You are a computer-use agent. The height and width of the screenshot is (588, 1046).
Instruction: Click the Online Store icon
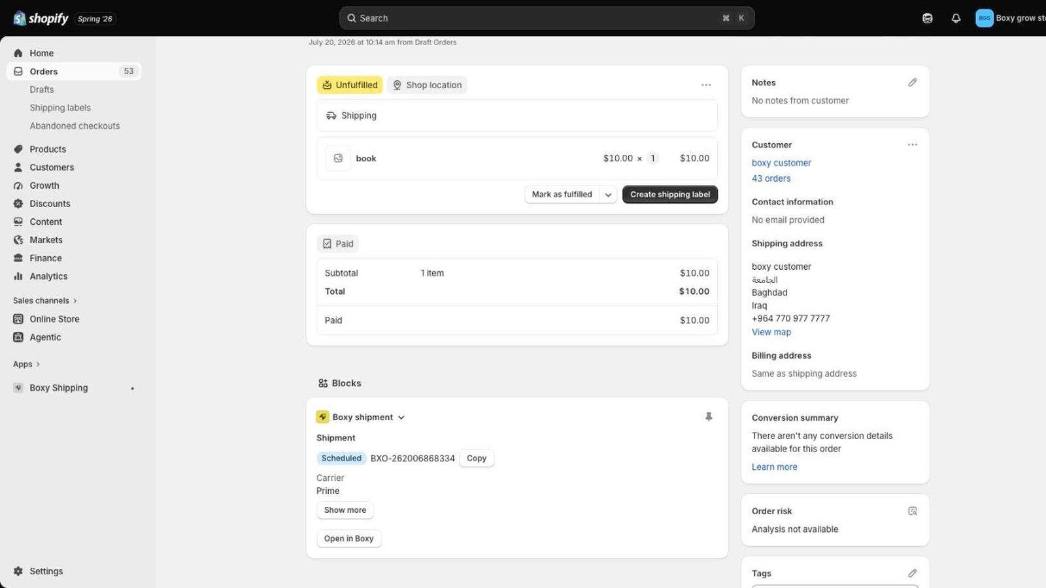18,319
